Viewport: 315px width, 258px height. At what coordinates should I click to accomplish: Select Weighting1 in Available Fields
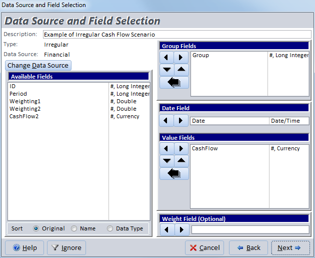click(x=25, y=101)
